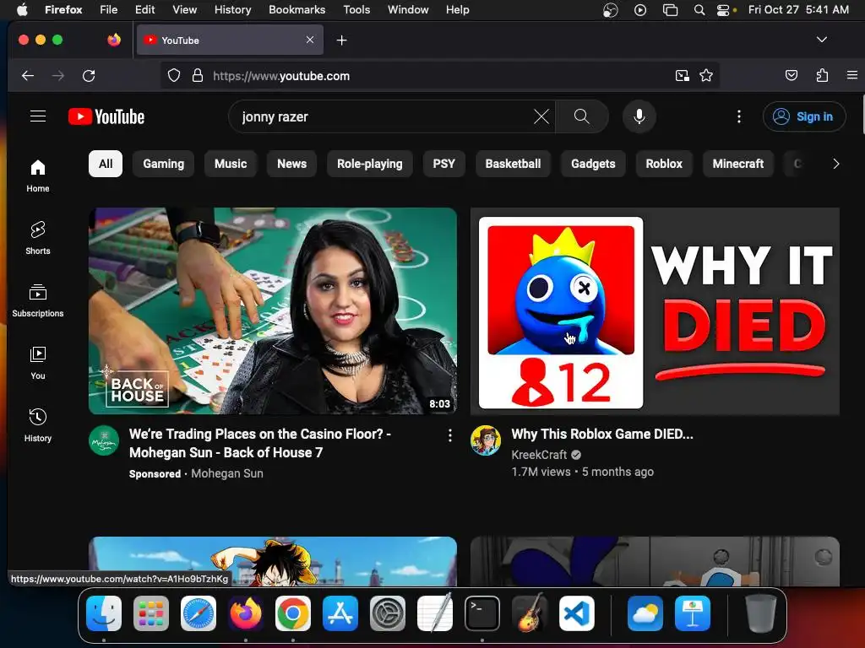The width and height of the screenshot is (865, 648).
Task: Open Subscriptions in the sidebar
Action: (x=37, y=300)
